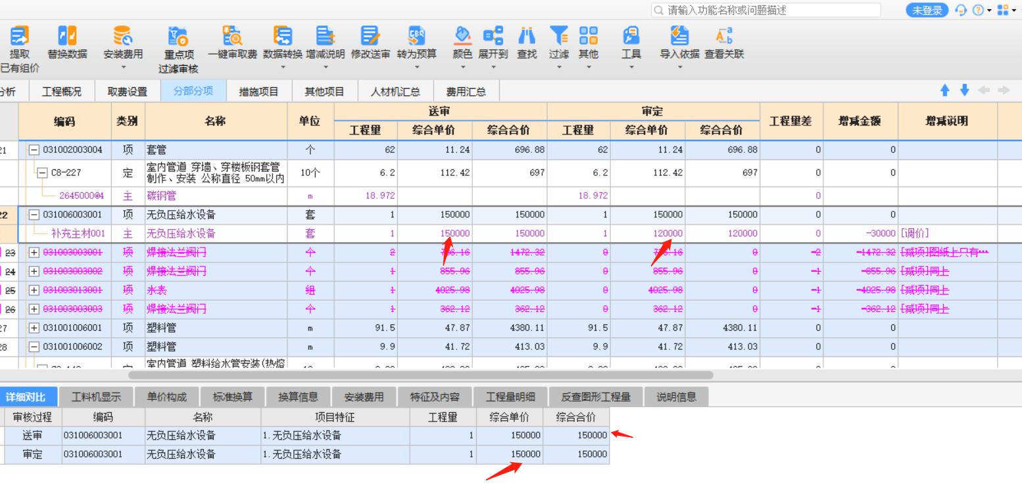
Task: Click the 修改送审 toolbar icon
Action: click(370, 35)
